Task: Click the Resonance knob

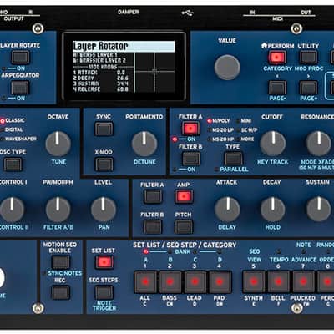Action: click(319, 144)
